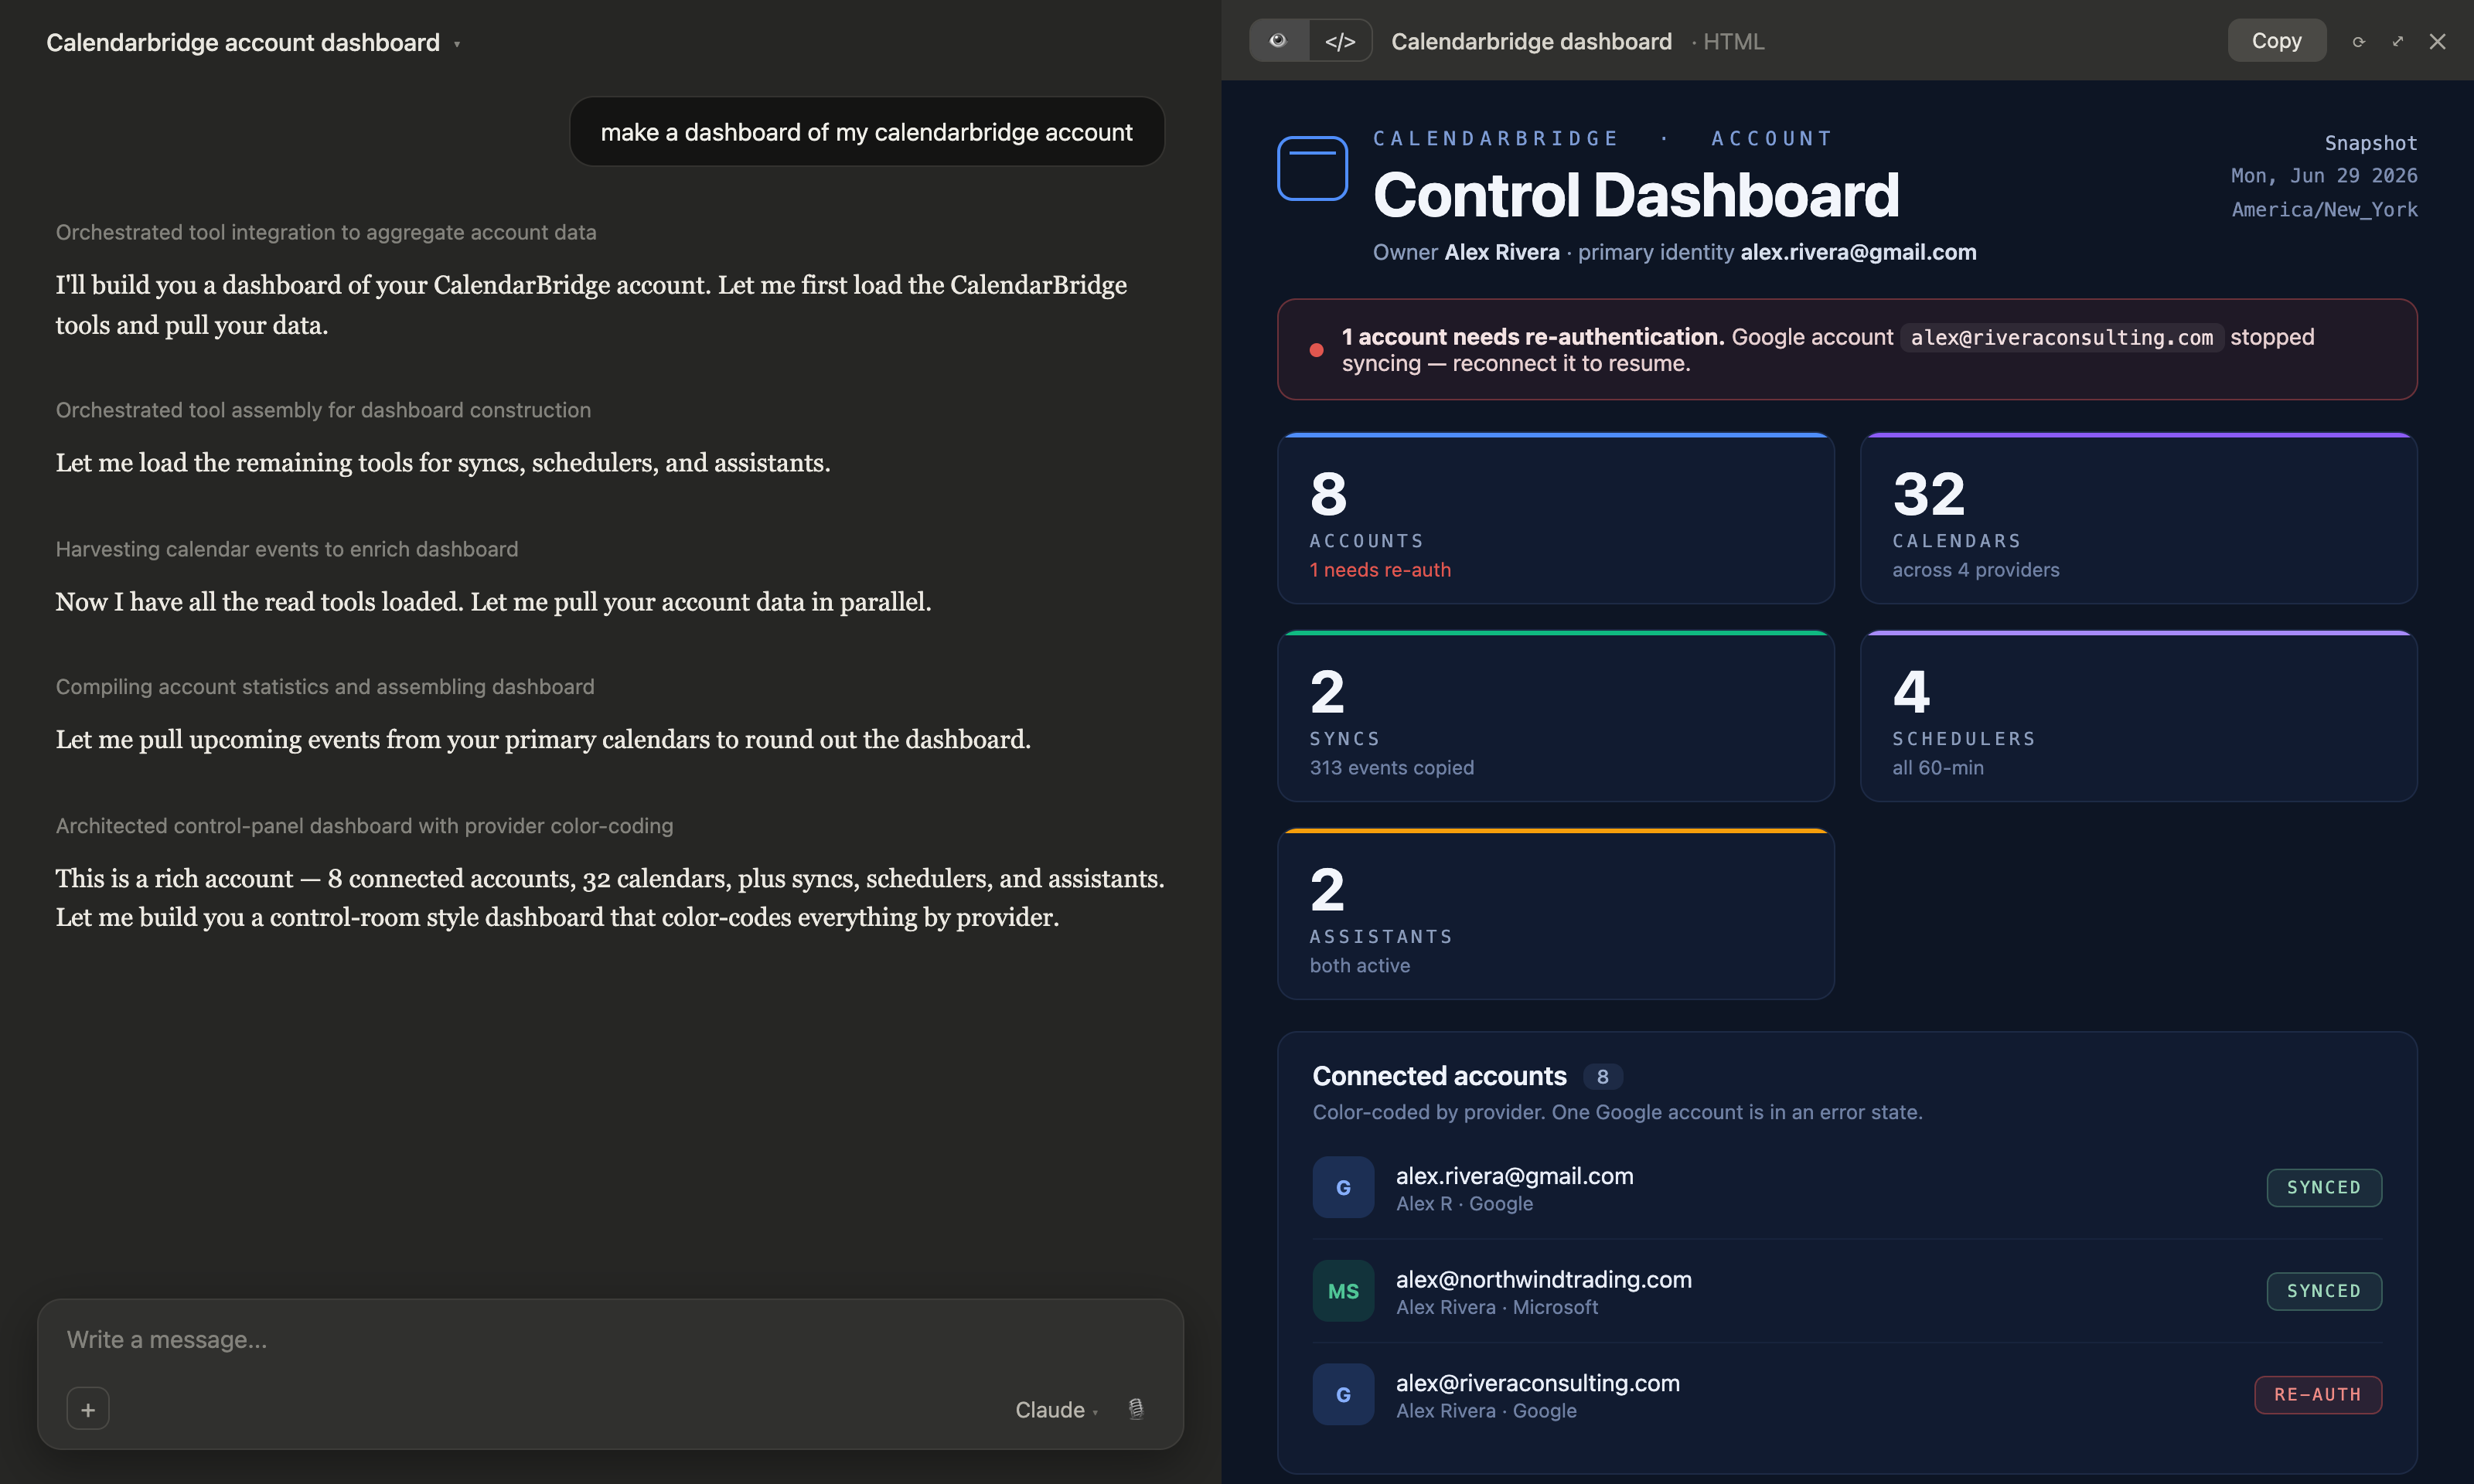Screen dimensions: 2474x1484
Task: Click the alex.rivera@gmail.com account row email
Action: [1514, 1176]
